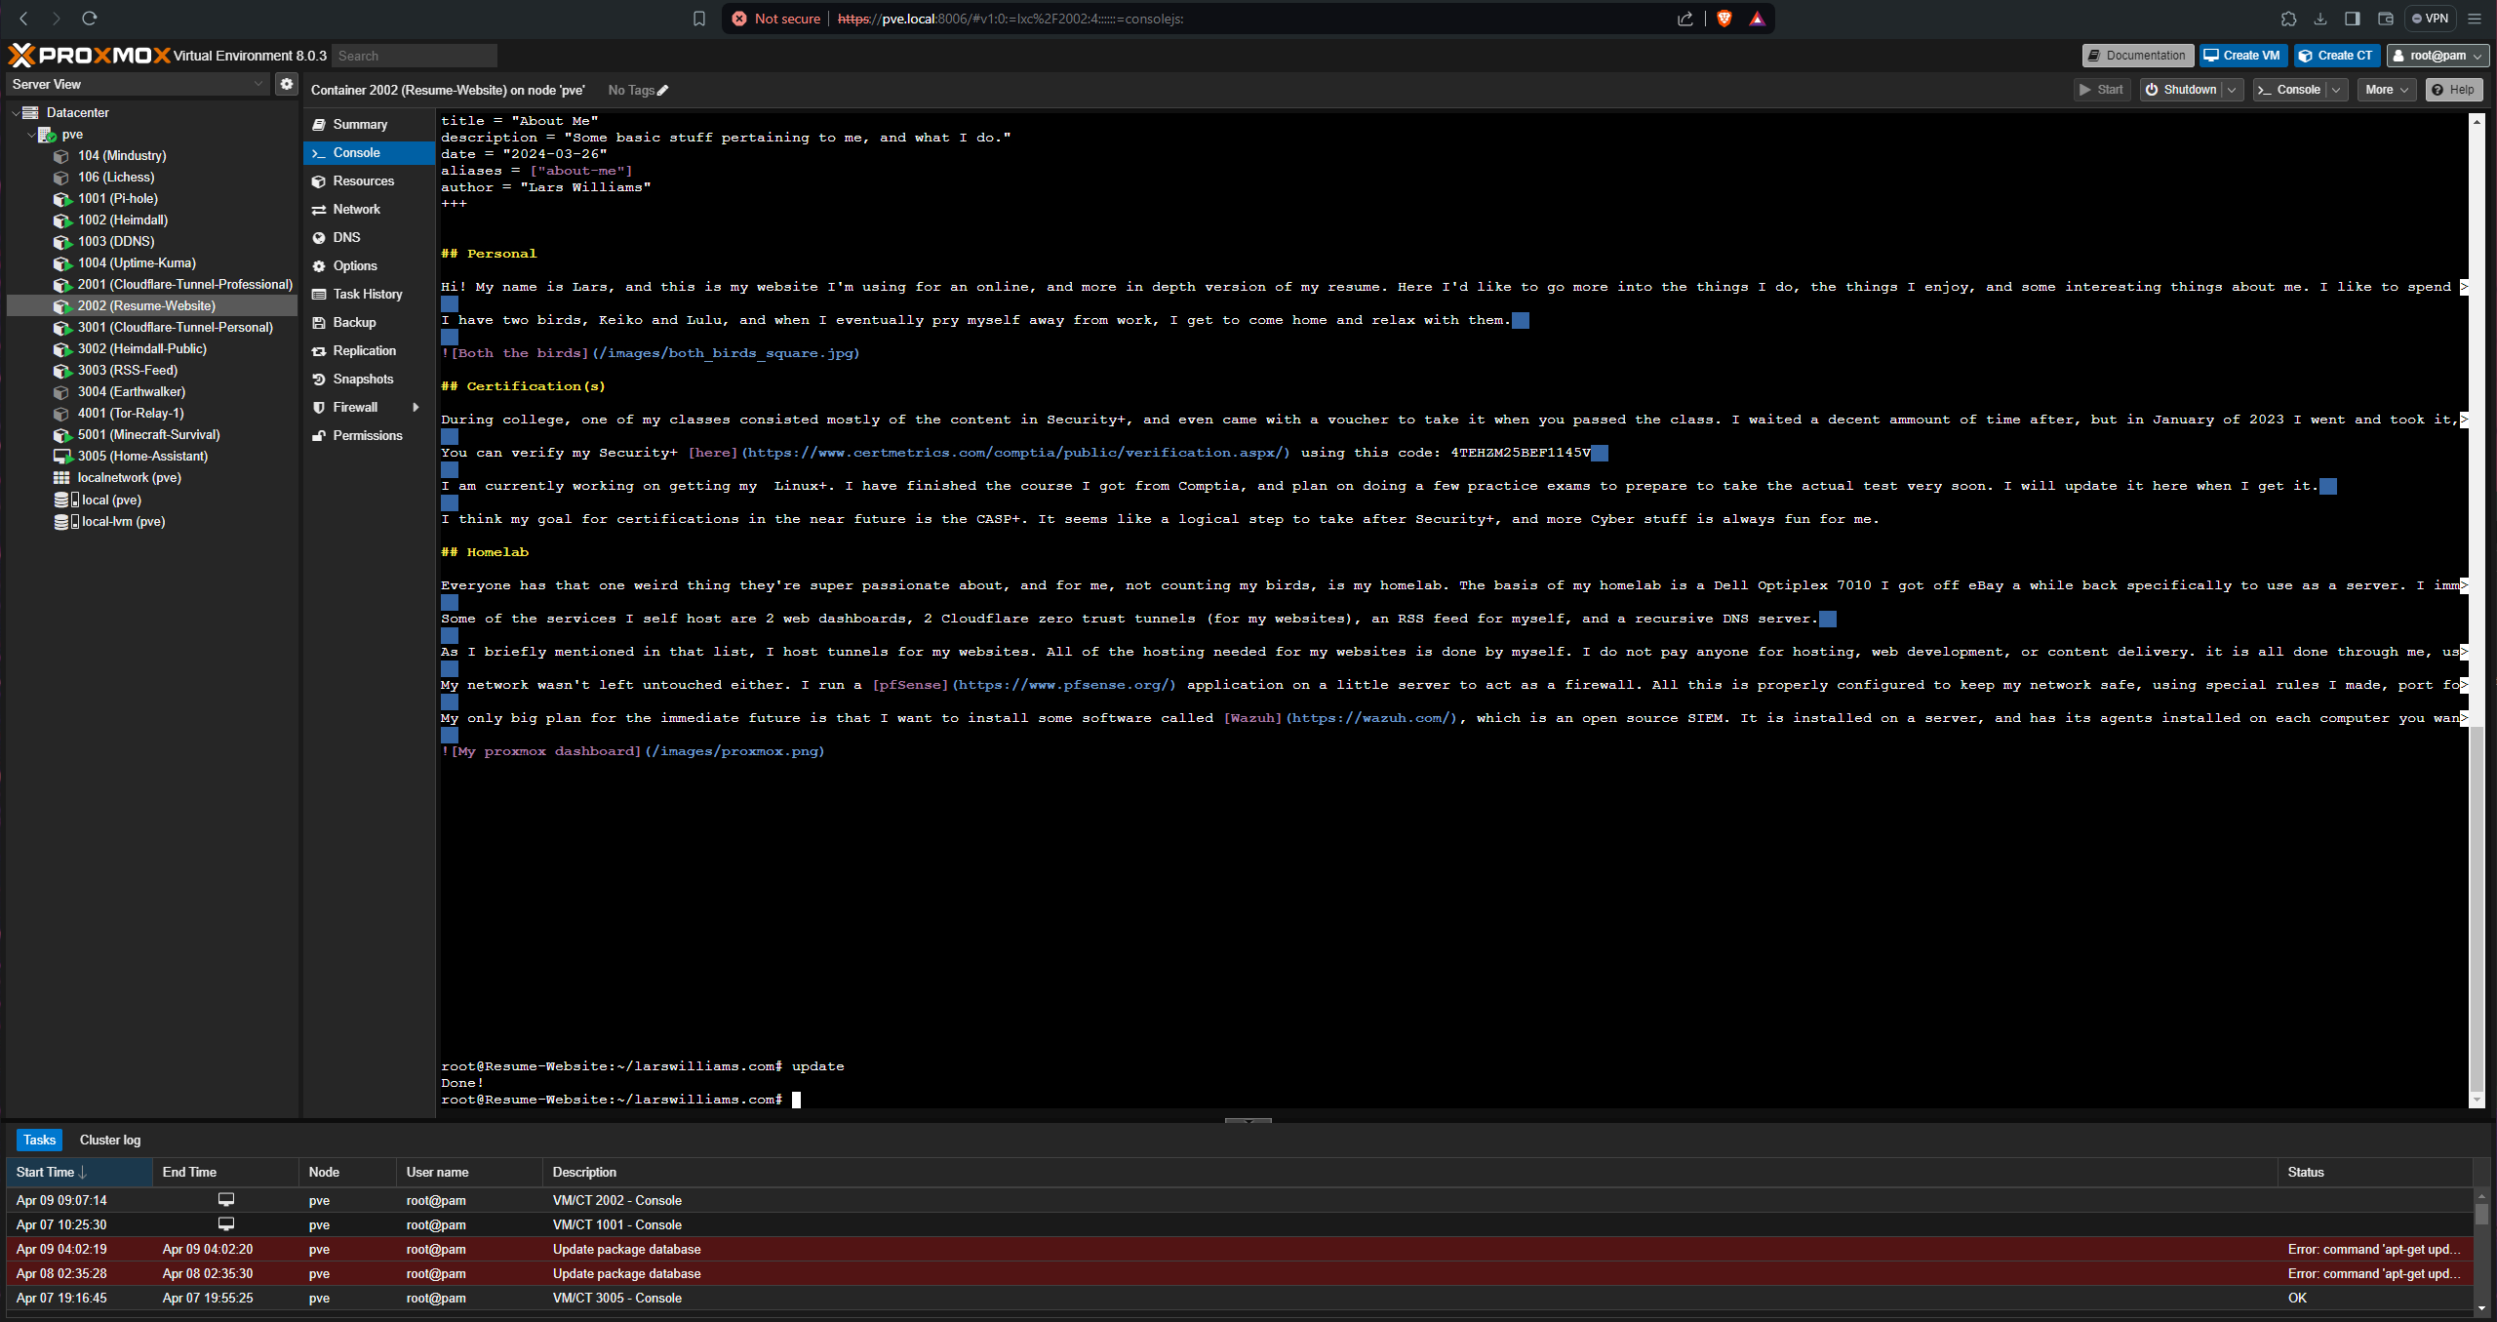Click the Server View settings gear icon

coord(286,84)
